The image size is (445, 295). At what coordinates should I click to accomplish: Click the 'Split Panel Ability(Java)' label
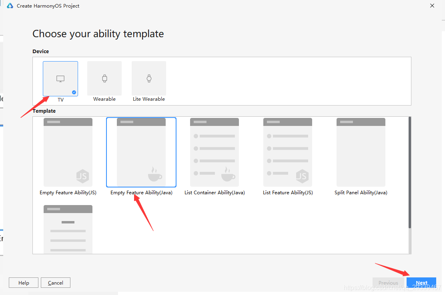pyautogui.click(x=361, y=193)
